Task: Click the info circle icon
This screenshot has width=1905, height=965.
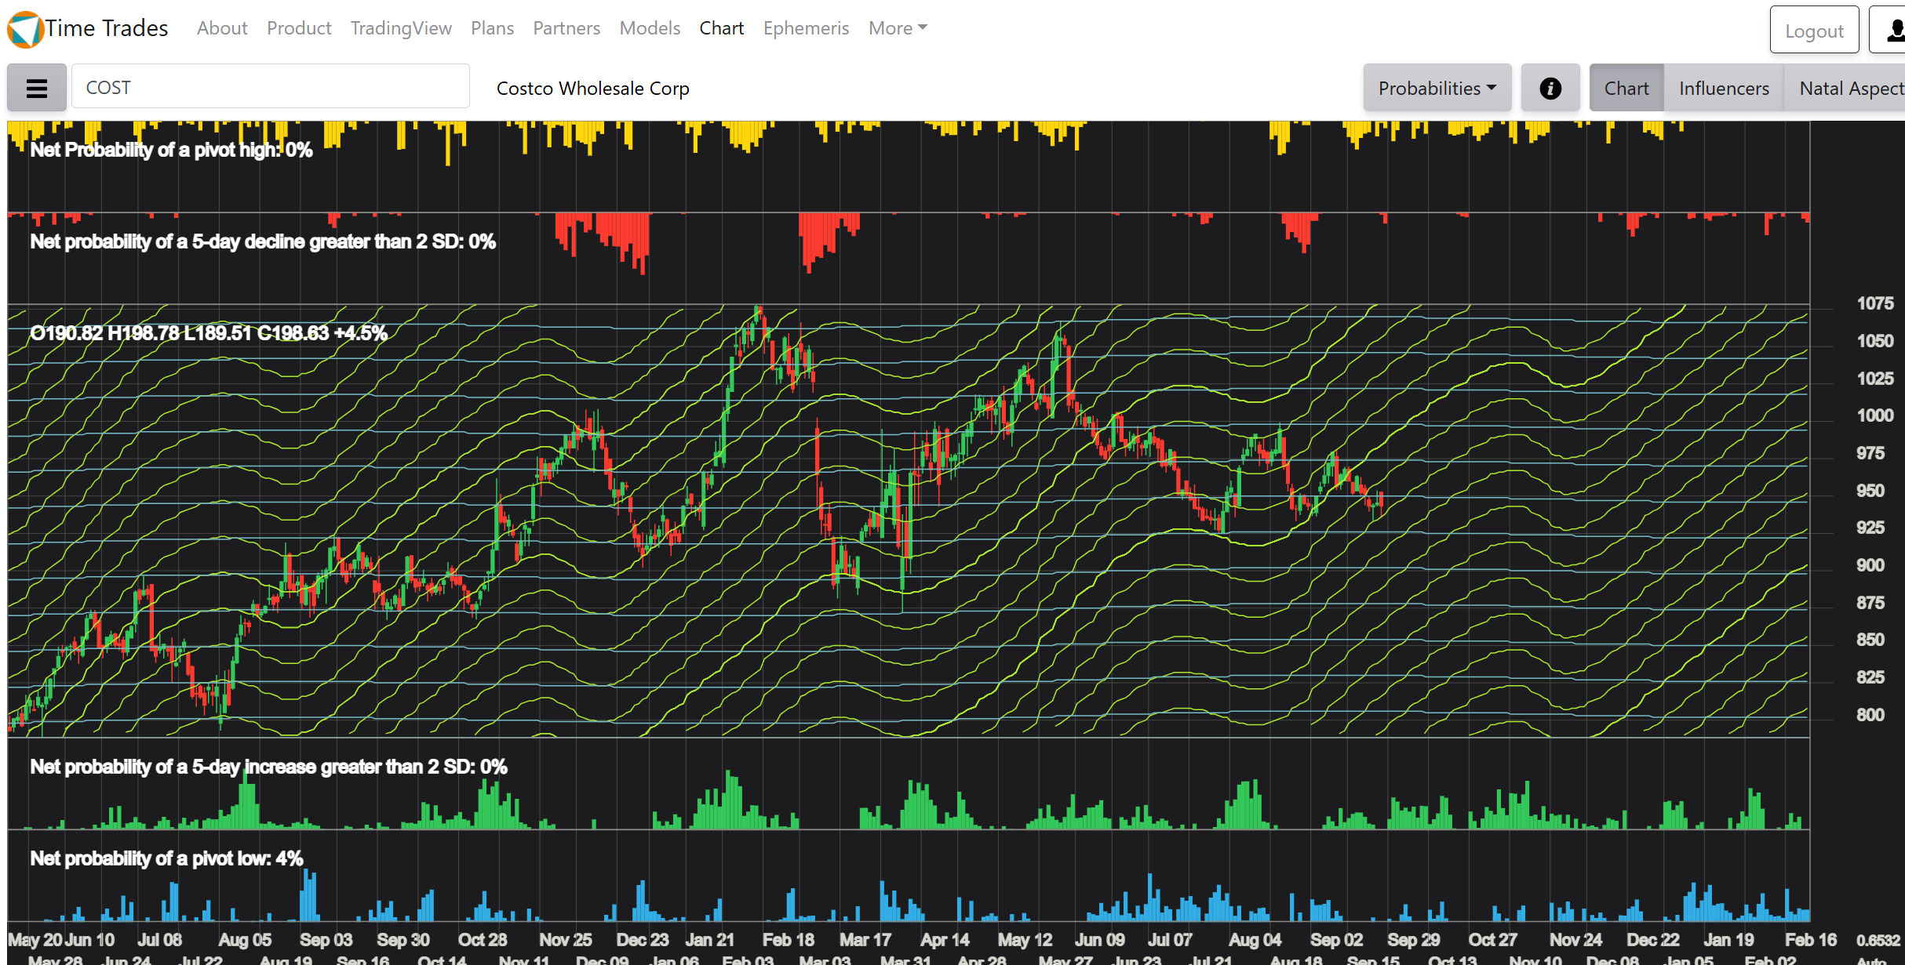Action: [1550, 88]
